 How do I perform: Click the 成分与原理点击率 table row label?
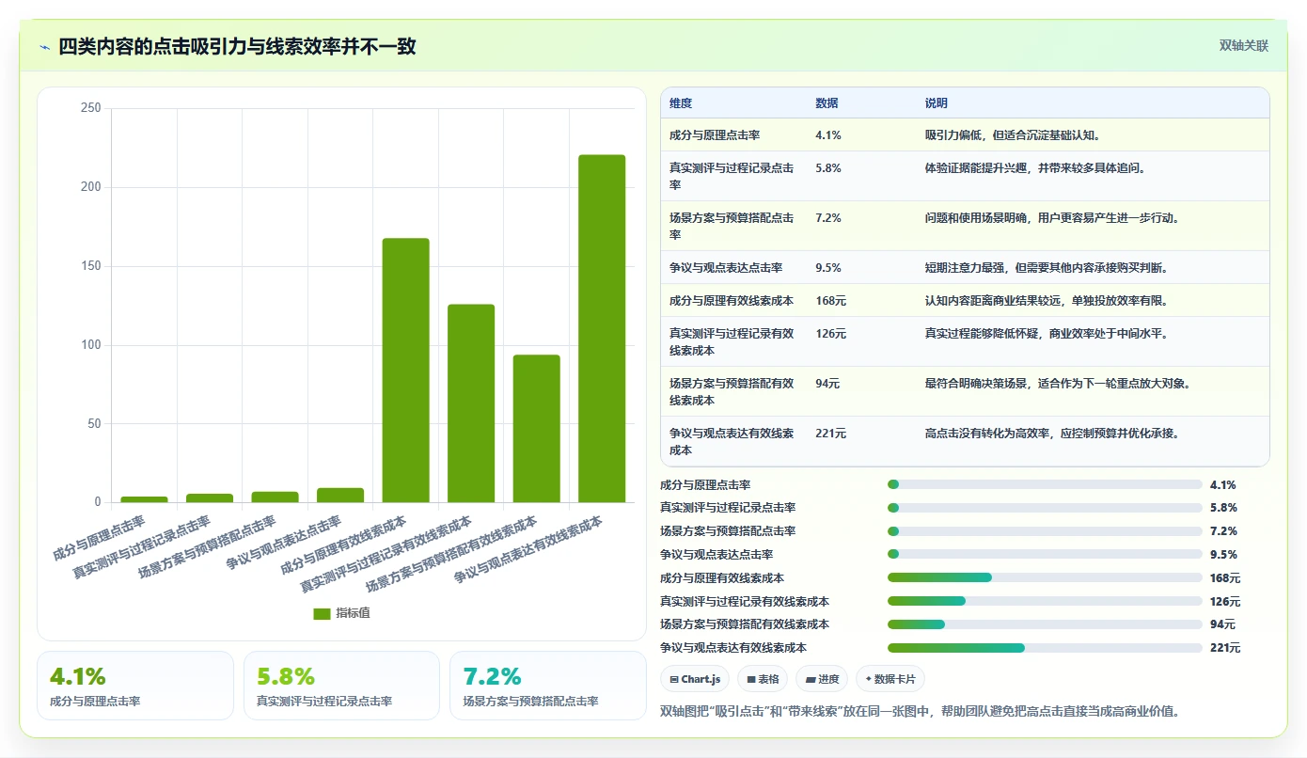(x=715, y=134)
